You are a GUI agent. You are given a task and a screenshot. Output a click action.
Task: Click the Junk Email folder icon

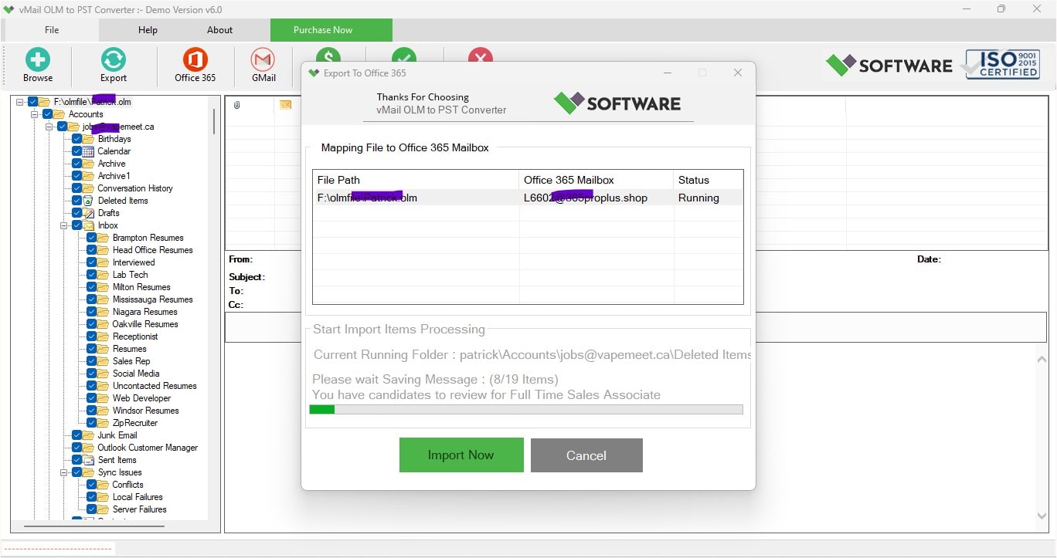coord(88,435)
